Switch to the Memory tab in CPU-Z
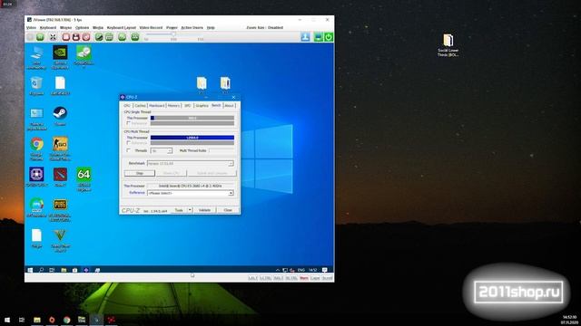581x326 pixels. click(173, 106)
